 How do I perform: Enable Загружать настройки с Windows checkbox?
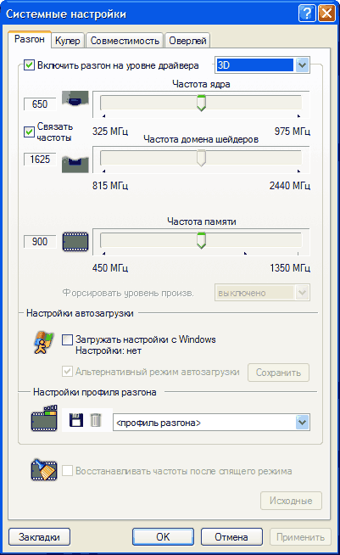(67, 339)
